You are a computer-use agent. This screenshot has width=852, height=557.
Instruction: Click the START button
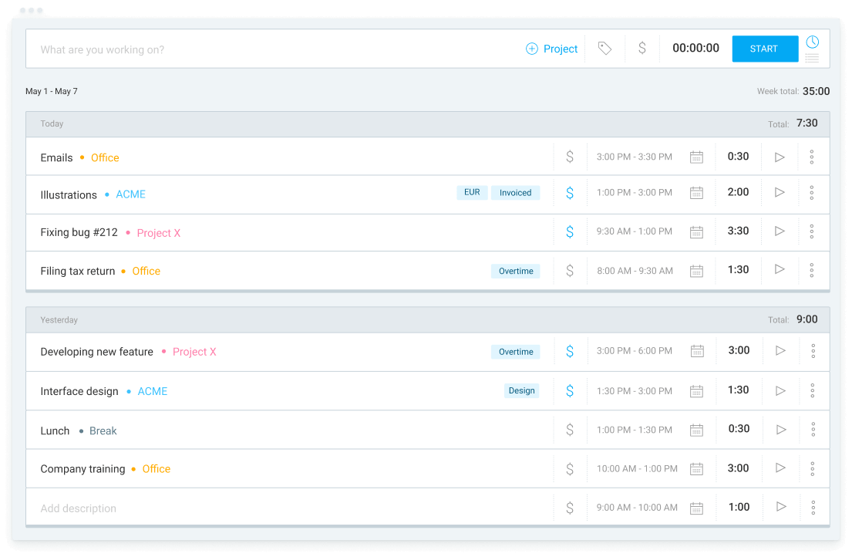[x=764, y=48]
